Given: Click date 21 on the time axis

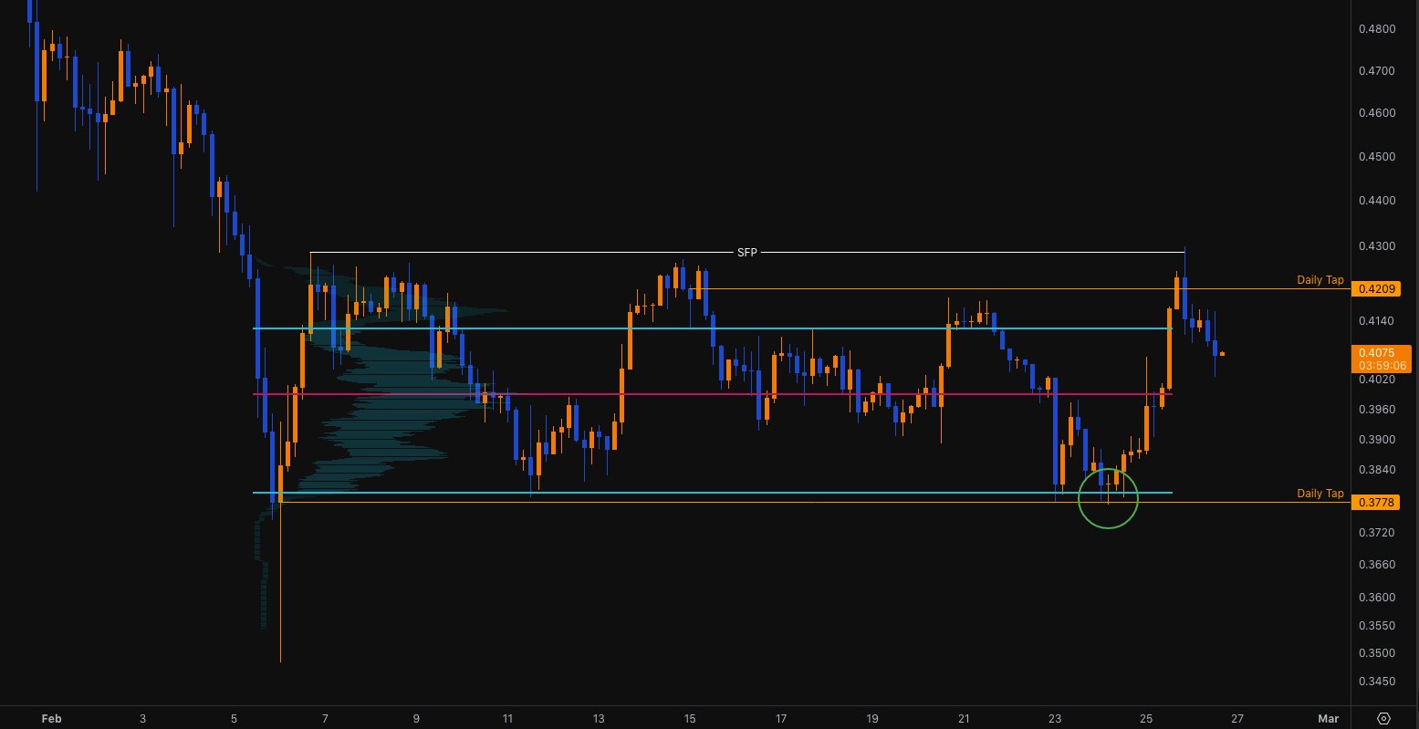Looking at the screenshot, I should click(x=964, y=718).
